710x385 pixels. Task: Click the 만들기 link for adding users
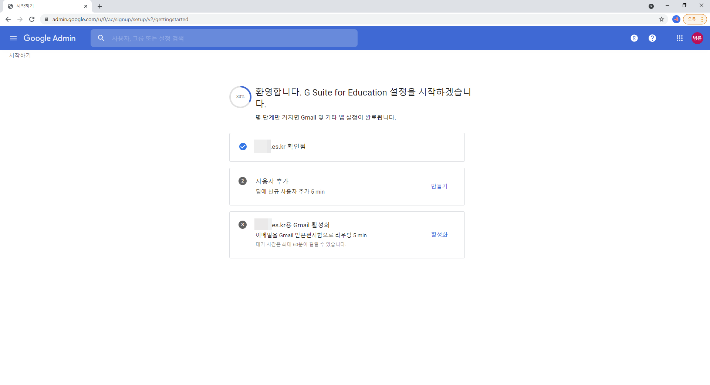click(x=439, y=186)
